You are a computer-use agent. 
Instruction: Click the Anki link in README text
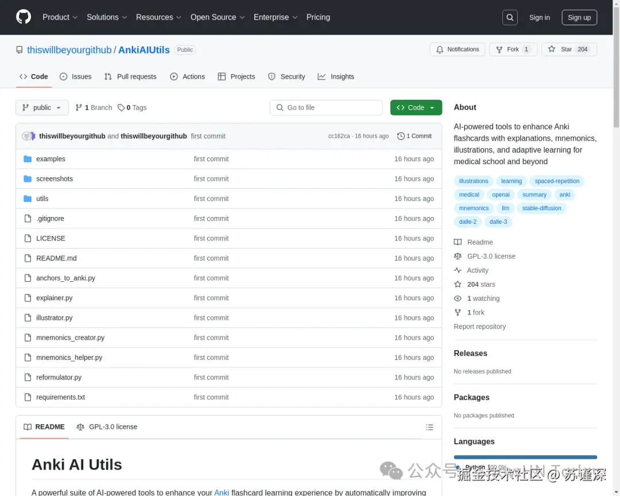point(222,493)
